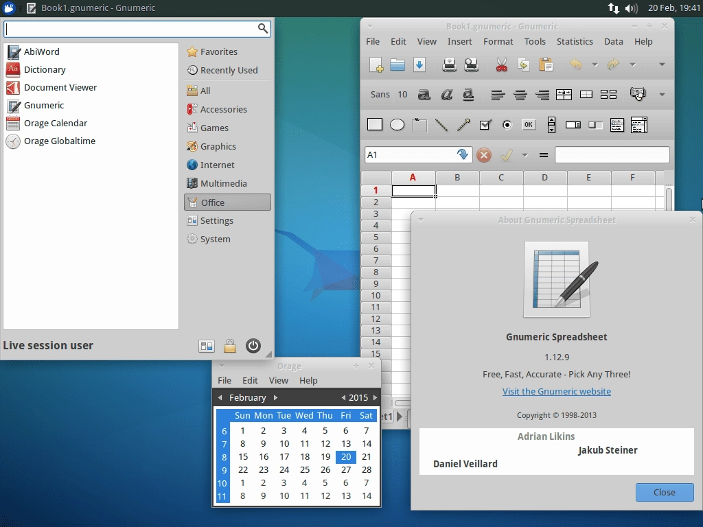Screen dimensions: 703x527
Task: Open the View menu in Orage
Action: (278, 380)
